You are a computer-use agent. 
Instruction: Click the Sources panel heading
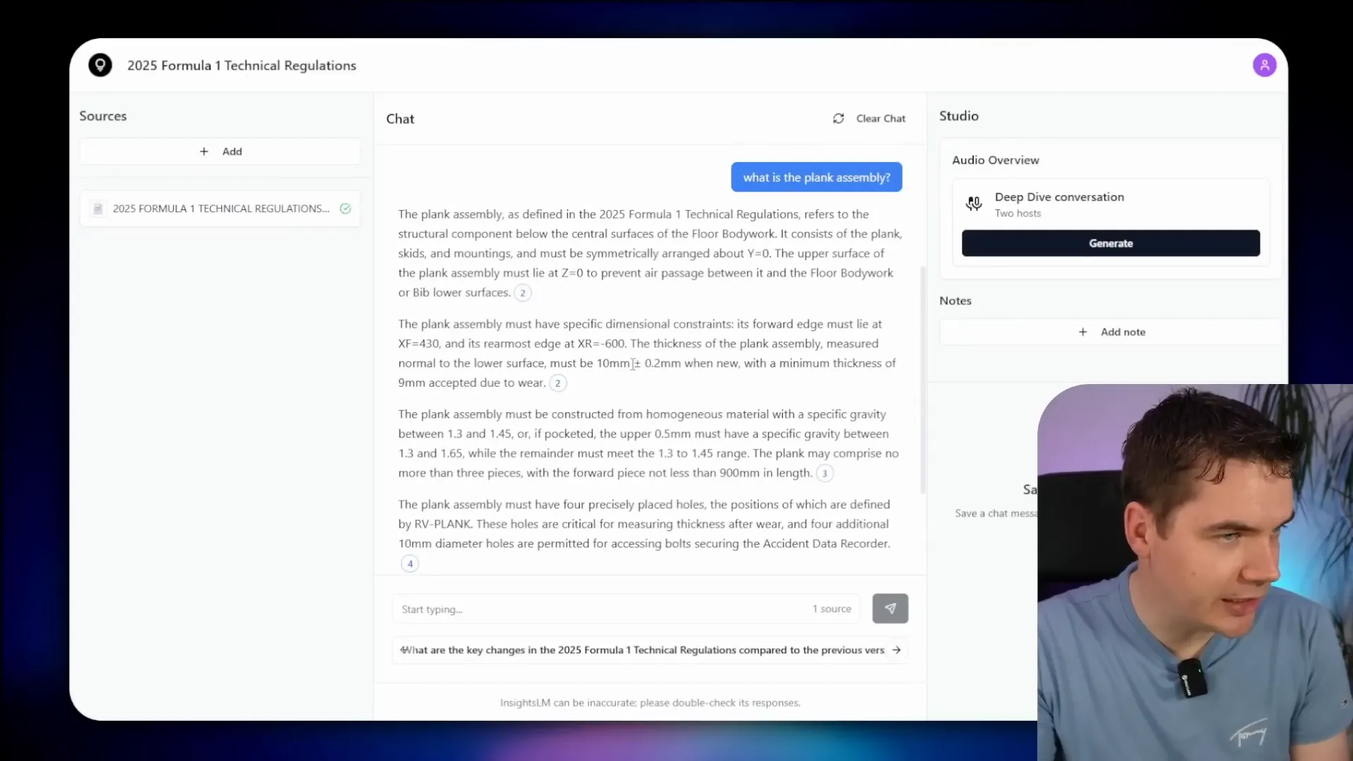point(103,116)
